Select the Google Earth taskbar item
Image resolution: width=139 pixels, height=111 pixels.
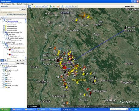click(68, 109)
